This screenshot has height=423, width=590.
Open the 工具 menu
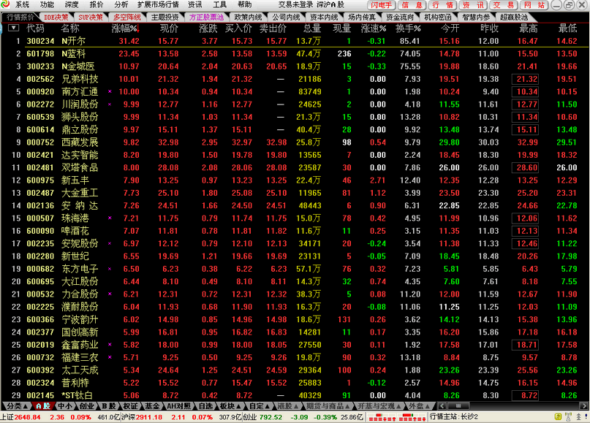pos(220,4)
